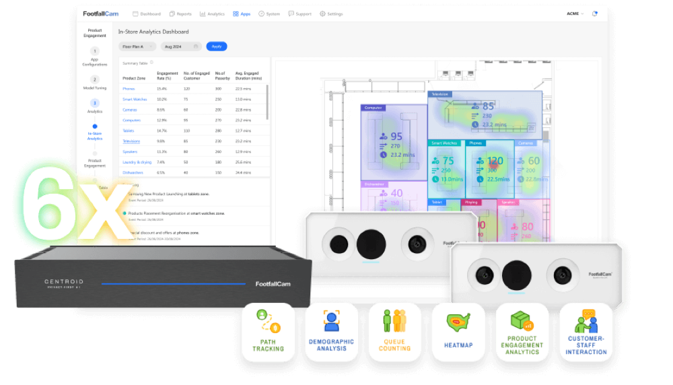Open the Phones product zone link

[129, 89]
